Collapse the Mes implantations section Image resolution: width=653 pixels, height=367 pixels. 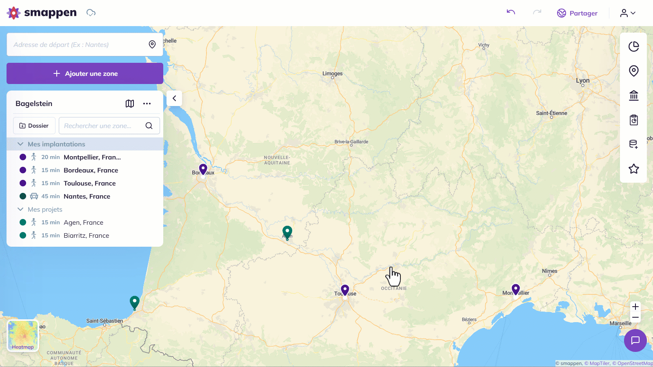click(x=20, y=144)
